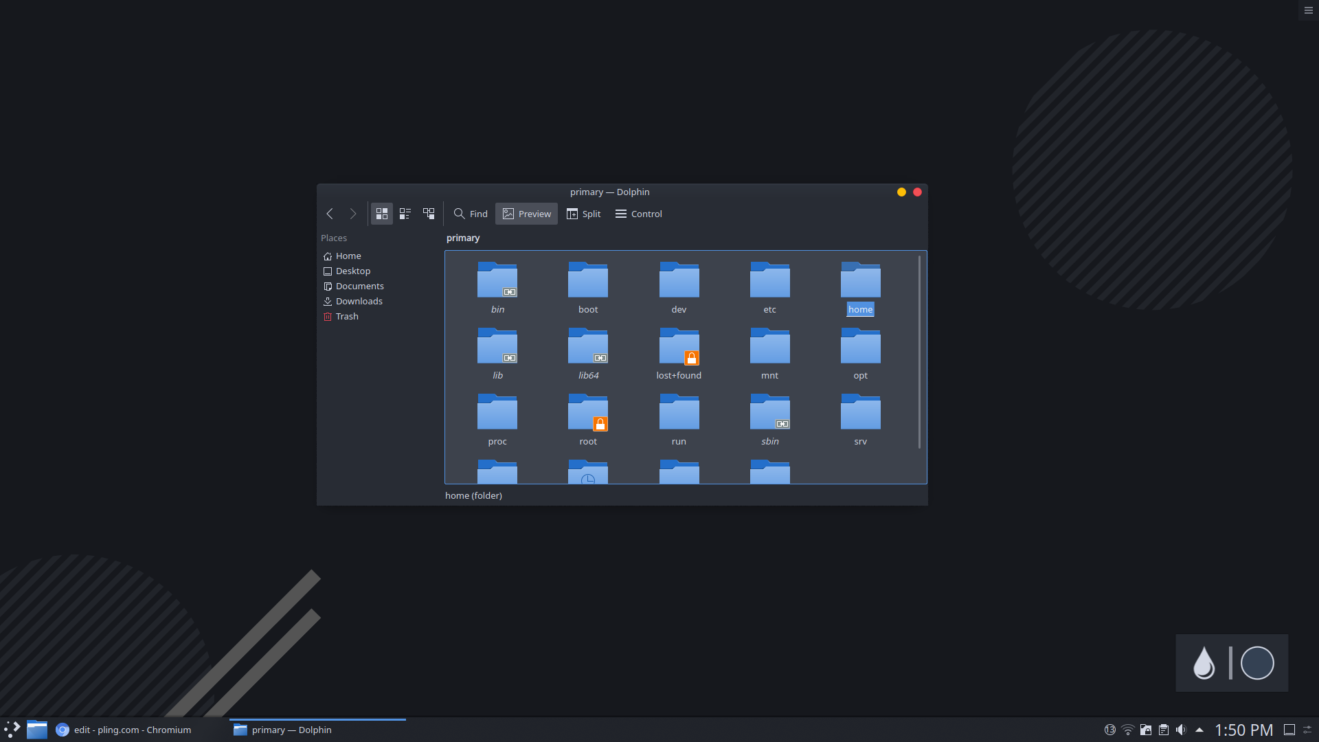This screenshot has height=742, width=1319.
Task: Open Home in Places panel
Action: [x=342, y=256]
